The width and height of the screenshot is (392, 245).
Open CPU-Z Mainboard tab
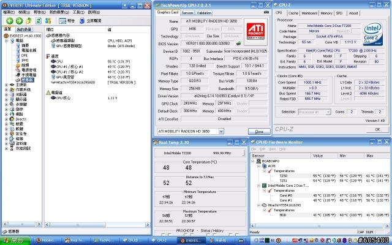pyautogui.click(x=309, y=13)
